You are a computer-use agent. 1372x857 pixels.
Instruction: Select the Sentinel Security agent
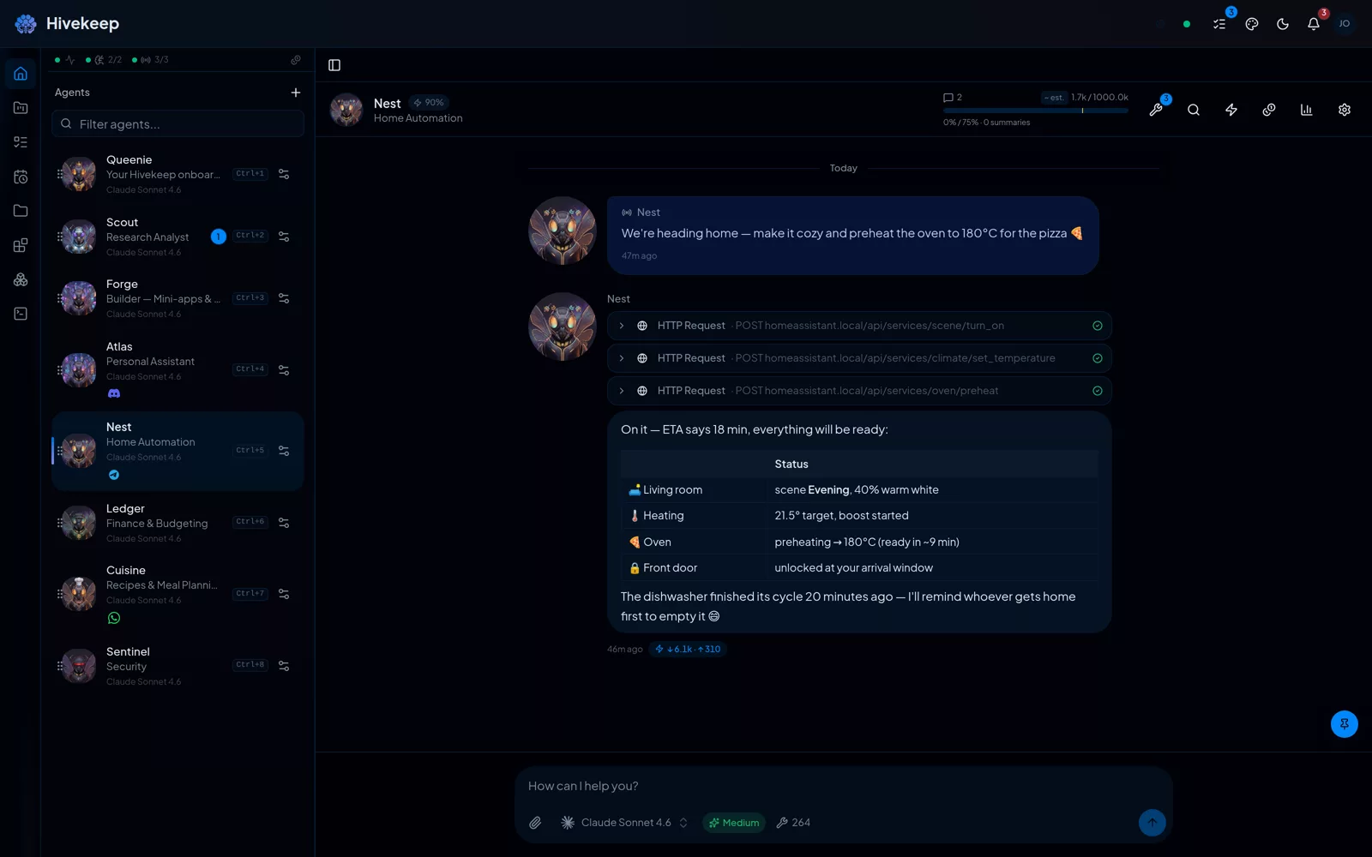tap(178, 666)
